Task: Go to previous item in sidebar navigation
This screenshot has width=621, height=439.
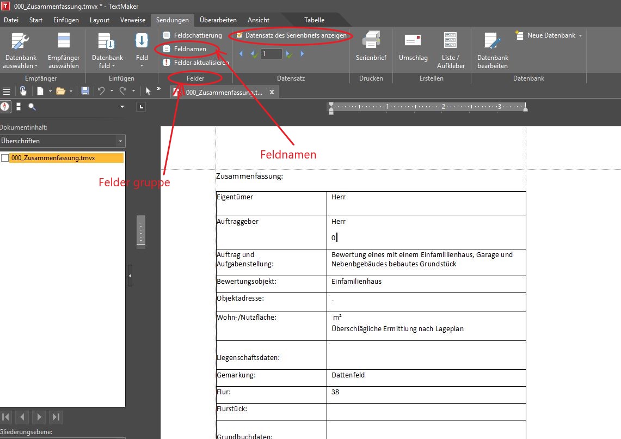Action: pos(22,417)
